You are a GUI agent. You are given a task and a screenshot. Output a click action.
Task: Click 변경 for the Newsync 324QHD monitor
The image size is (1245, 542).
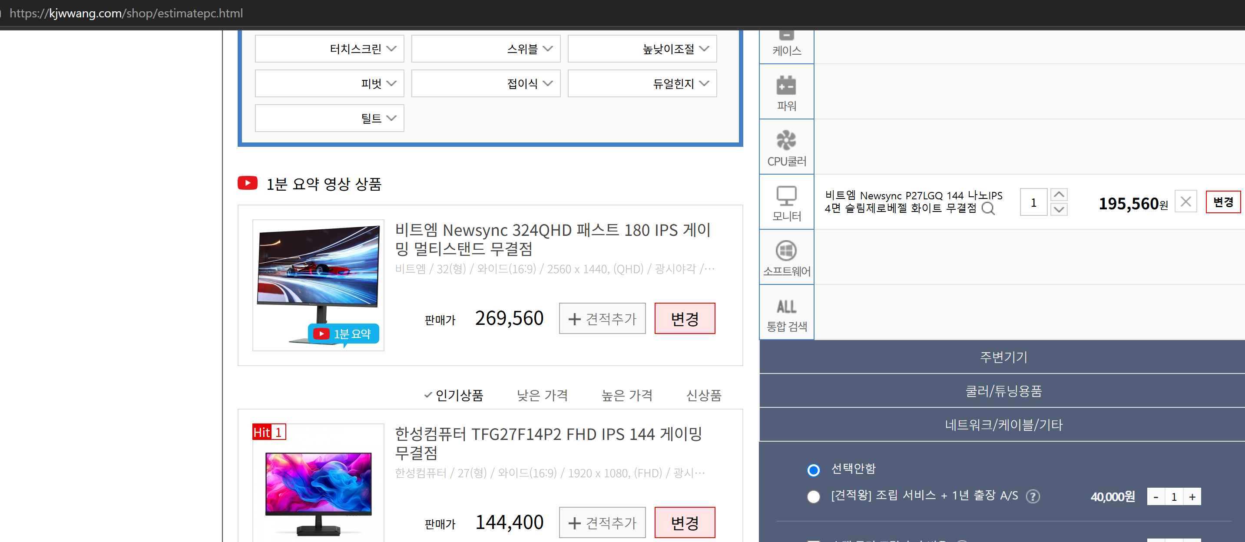pos(685,318)
